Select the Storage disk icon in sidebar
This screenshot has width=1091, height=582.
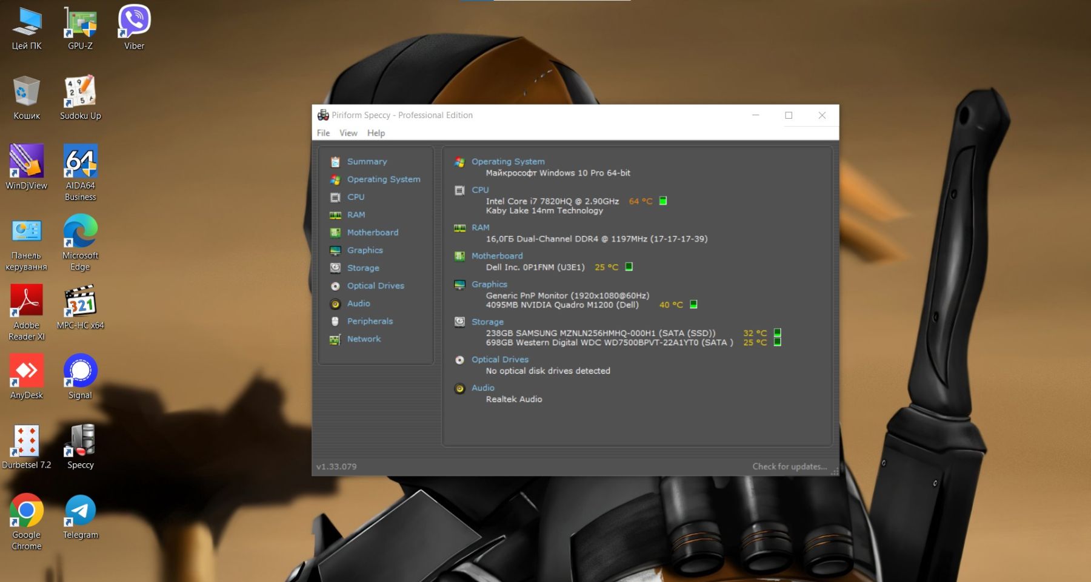tap(335, 268)
